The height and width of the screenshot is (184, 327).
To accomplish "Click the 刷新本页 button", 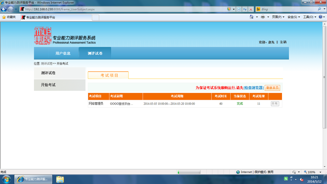I will tap(272, 88).
